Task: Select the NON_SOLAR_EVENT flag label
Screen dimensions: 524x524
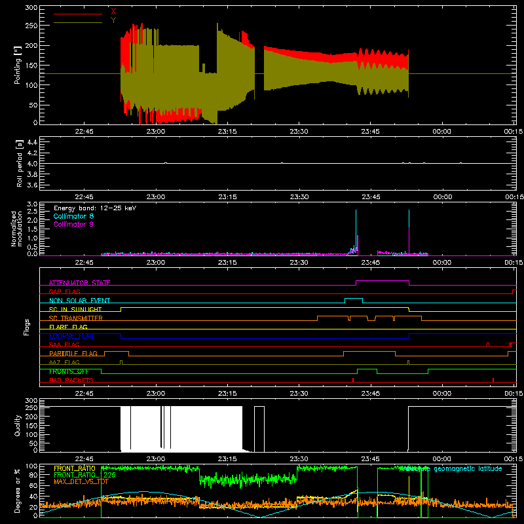Action: [79, 301]
